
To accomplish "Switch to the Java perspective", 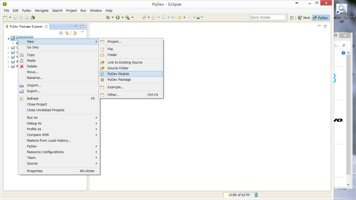I will click(x=304, y=18).
